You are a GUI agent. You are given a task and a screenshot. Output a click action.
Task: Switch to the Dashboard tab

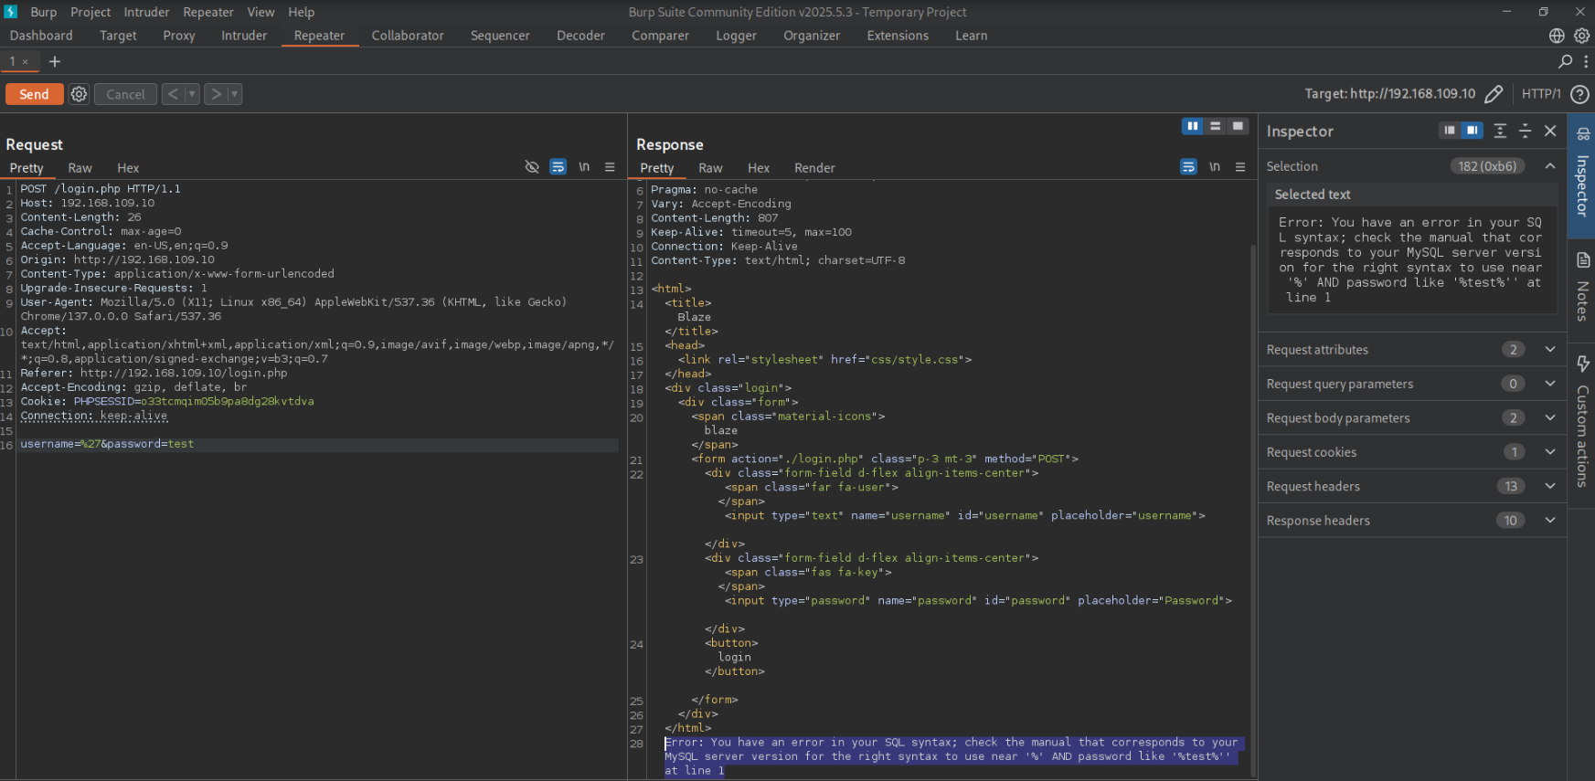(x=41, y=36)
